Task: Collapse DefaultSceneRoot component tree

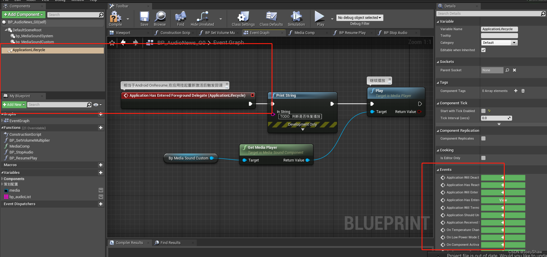Action: (6, 30)
